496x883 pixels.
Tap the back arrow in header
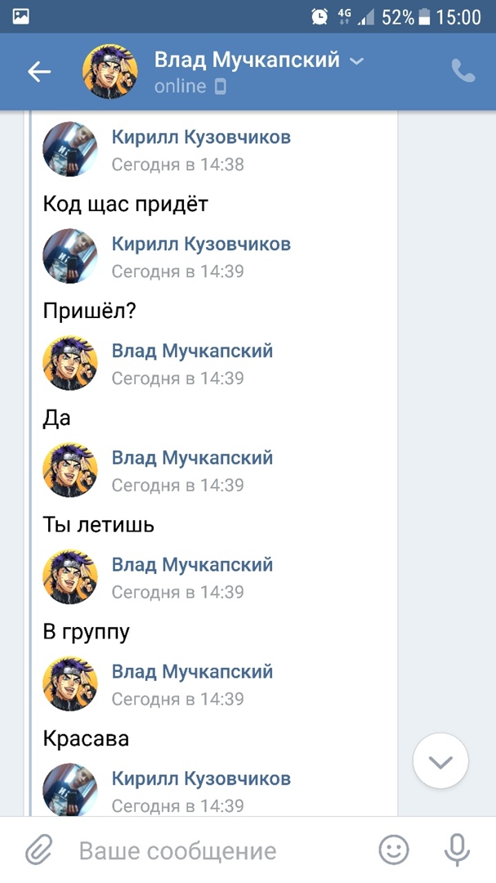tap(39, 72)
